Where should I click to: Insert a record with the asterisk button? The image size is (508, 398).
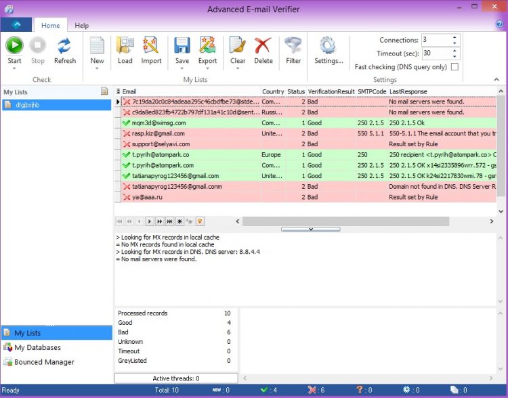point(179,221)
